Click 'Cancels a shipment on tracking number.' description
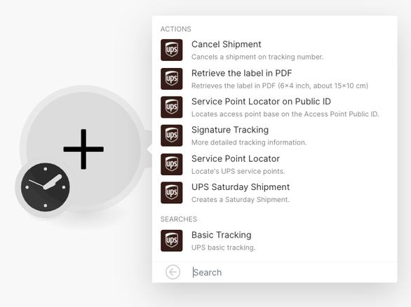The height and width of the screenshot is (307, 411). [257, 57]
